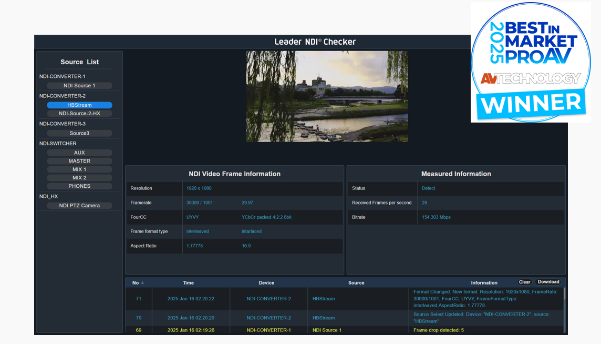601x344 pixels.
Task: Select NDI Source 1 in source list
Action: coord(79,86)
